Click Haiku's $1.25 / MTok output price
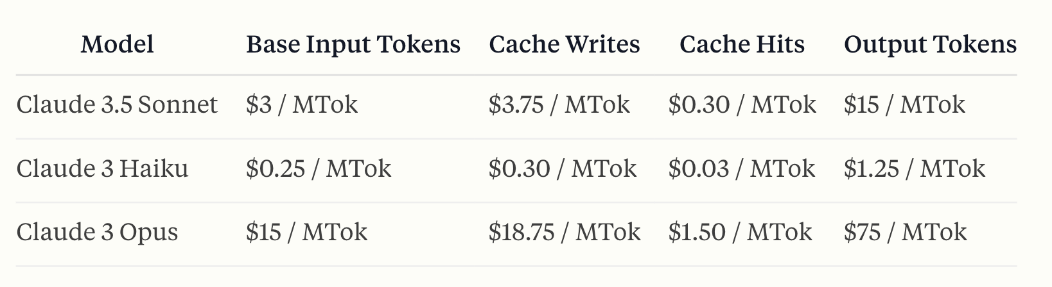Image resolution: width=1052 pixels, height=287 pixels. pyautogui.click(x=914, y=168)
